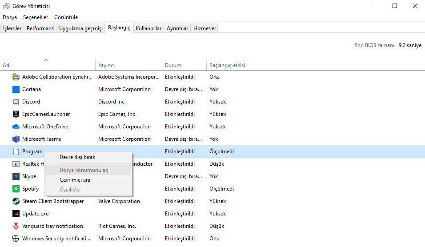Click the Microsoft Teams icon
425x247 pixels.
pyautogui.click(x=16, y=139)
